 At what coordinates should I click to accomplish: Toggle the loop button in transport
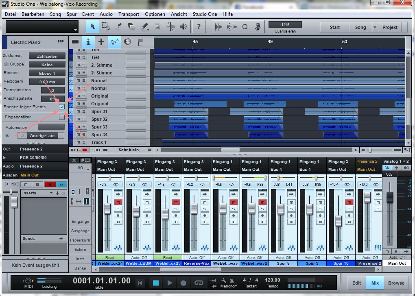pos(199,283)
